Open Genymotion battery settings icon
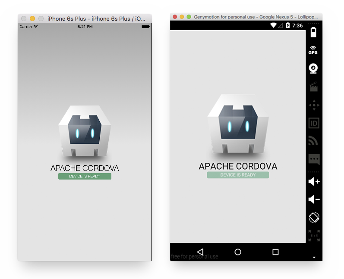Viewport: 344px width, 279px height. 313,32
